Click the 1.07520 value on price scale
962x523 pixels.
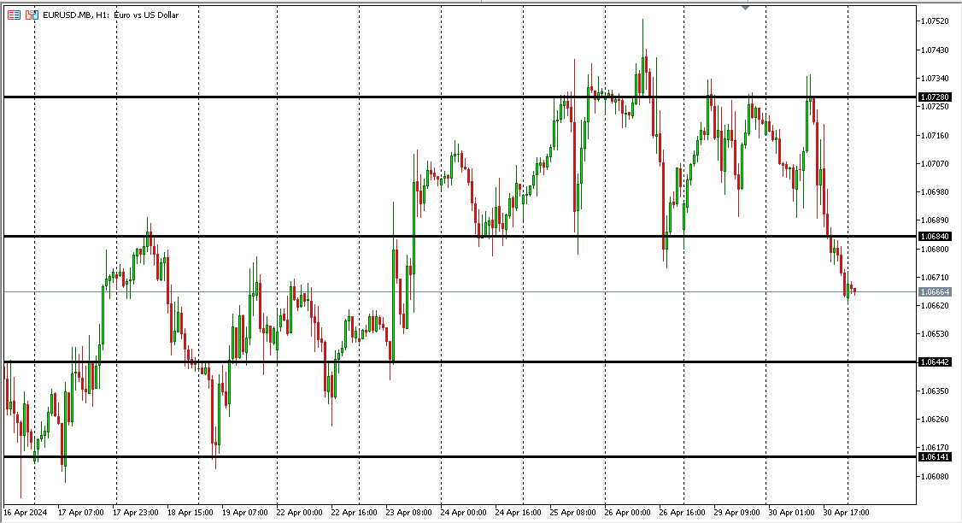[x=935, y=21]
